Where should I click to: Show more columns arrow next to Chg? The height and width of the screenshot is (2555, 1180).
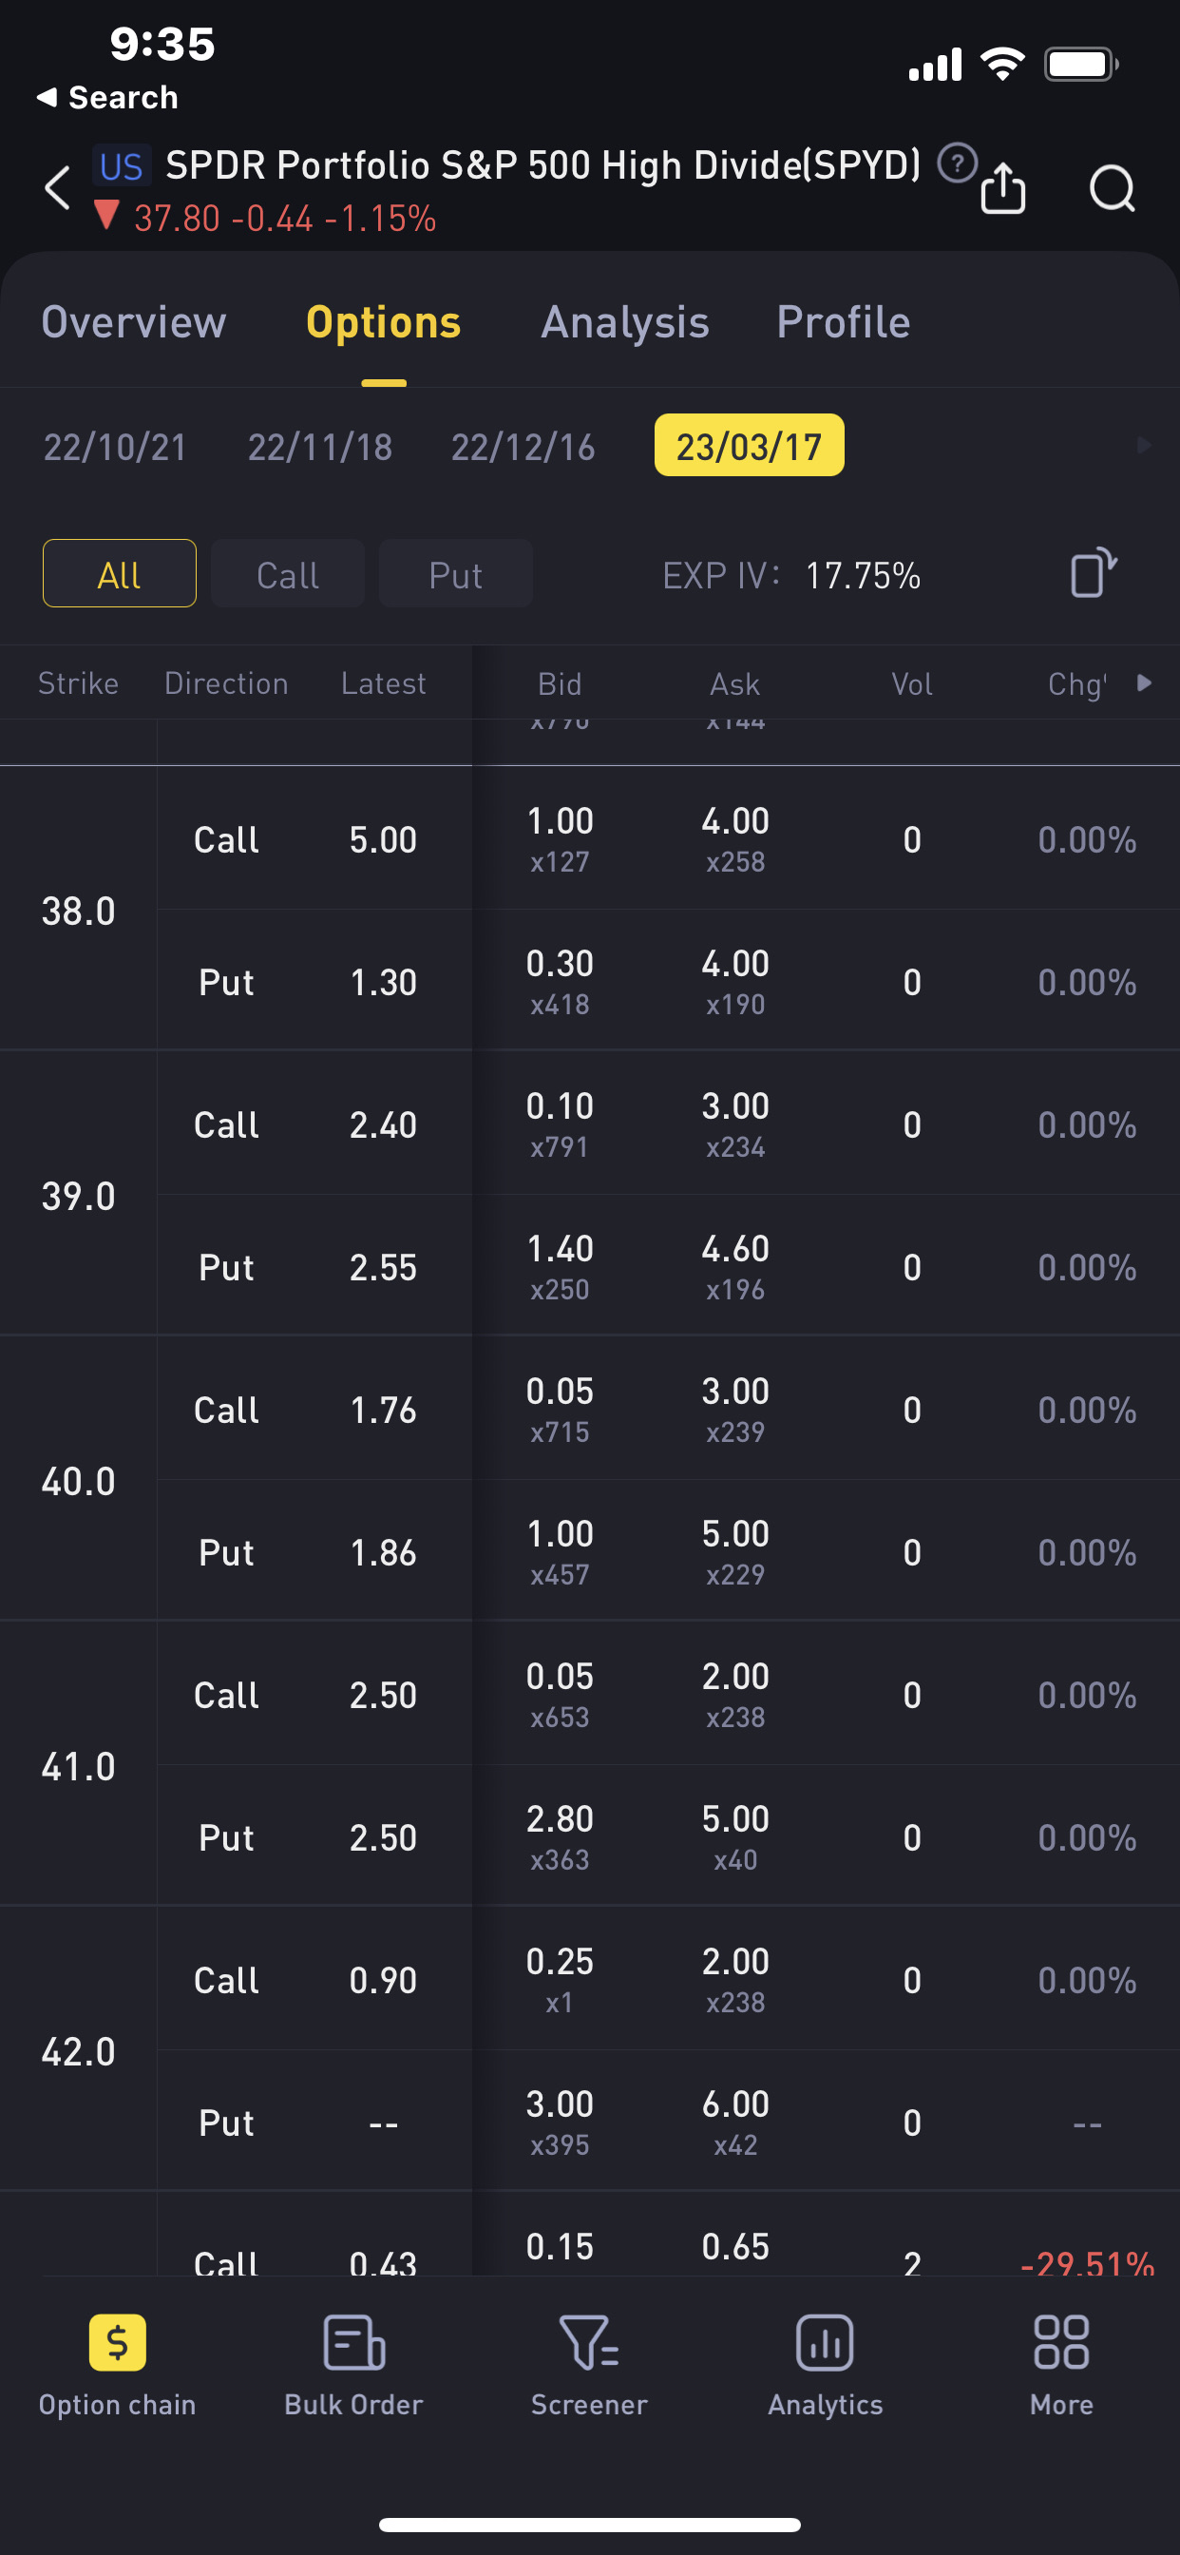[1144, 682]
